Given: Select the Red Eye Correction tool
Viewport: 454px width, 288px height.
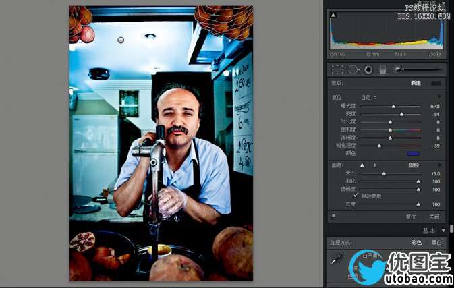Looking at the screenshot, I should click(x=368, y=69).
